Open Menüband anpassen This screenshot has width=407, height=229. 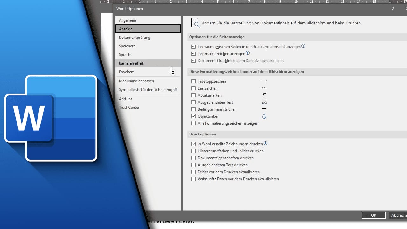click(x=148, y=81)
